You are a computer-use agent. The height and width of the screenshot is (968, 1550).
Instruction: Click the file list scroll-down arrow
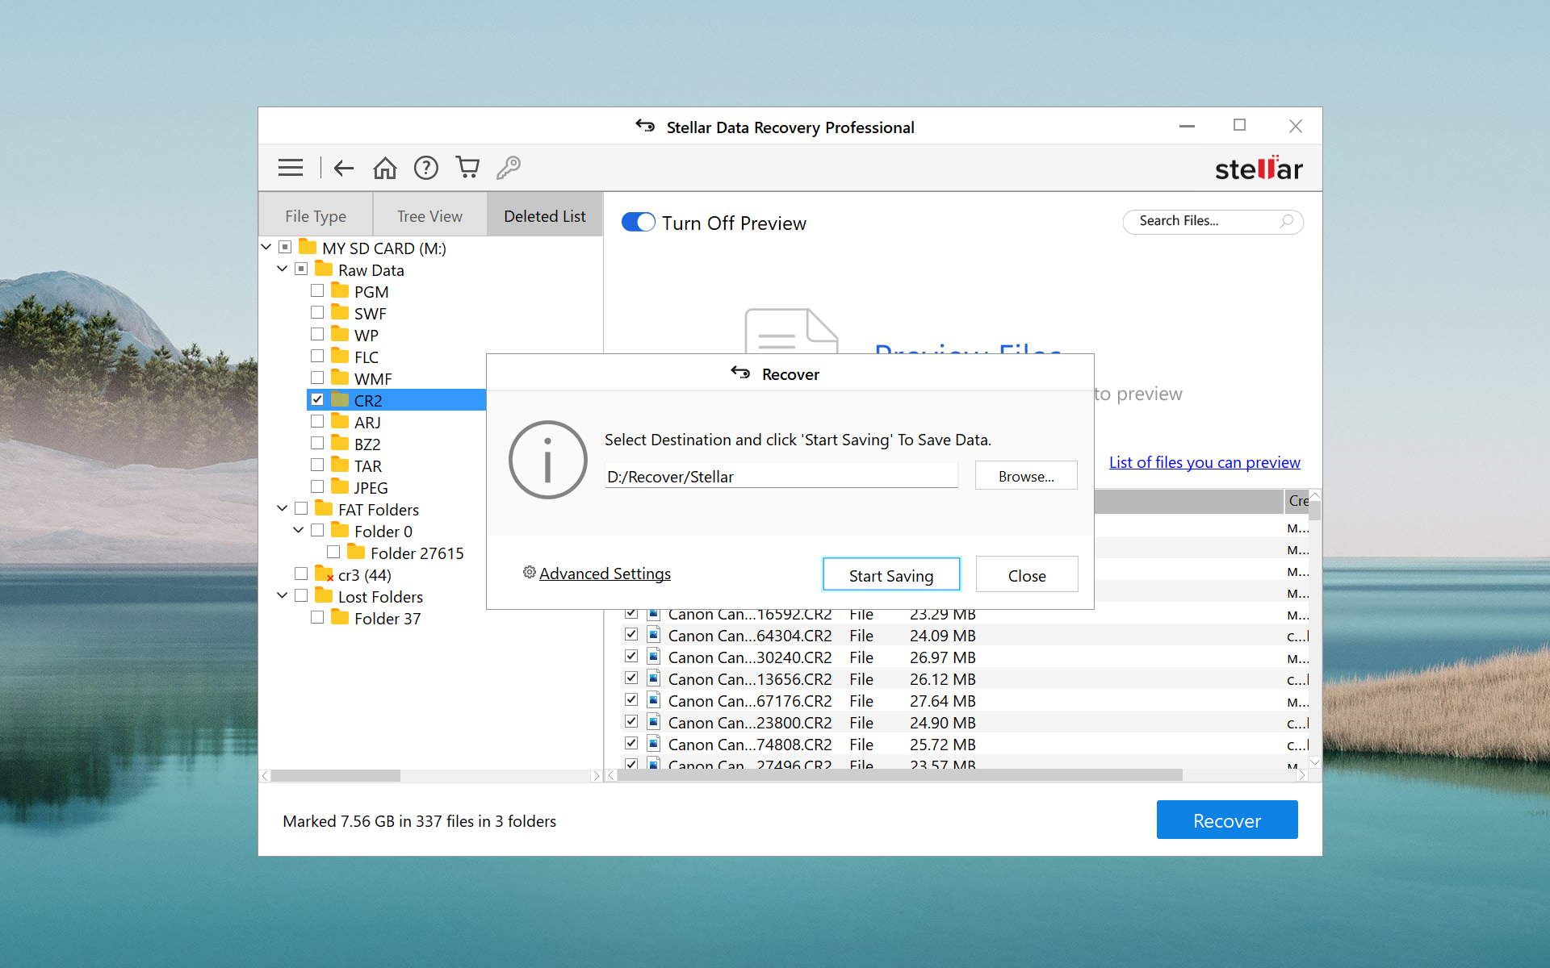click(1314, 762)
